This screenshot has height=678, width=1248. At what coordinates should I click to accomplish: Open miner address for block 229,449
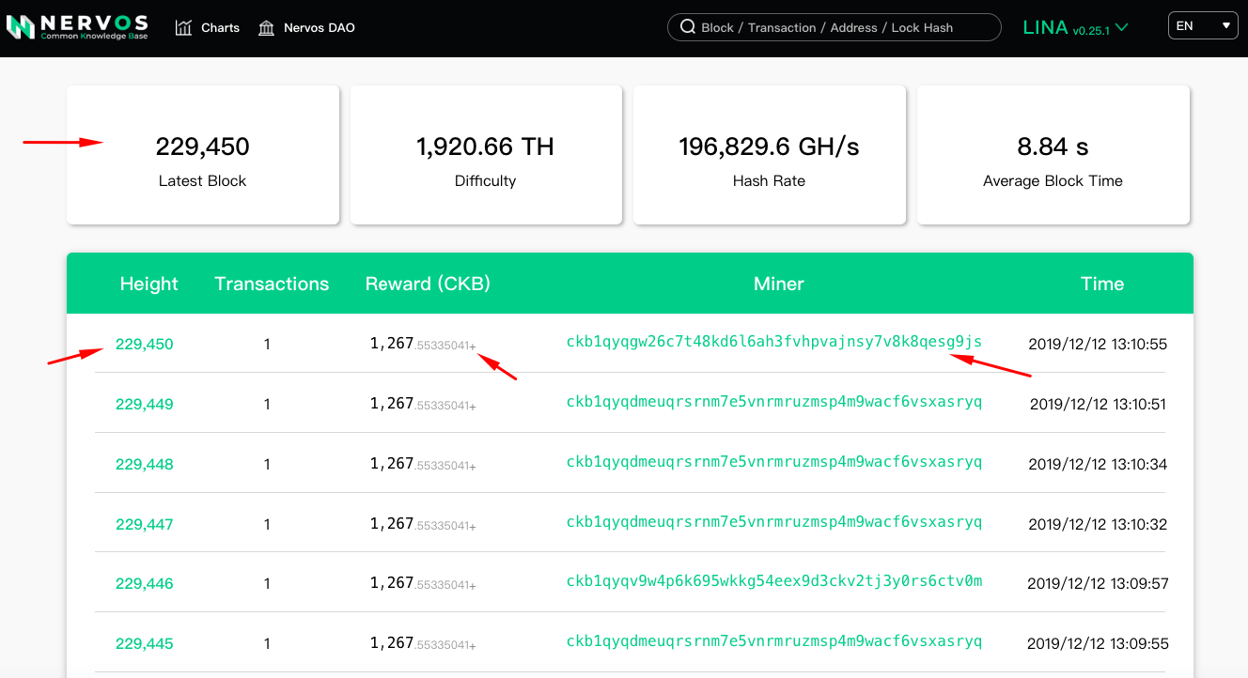pyautogui.click(x=773, y=402)
